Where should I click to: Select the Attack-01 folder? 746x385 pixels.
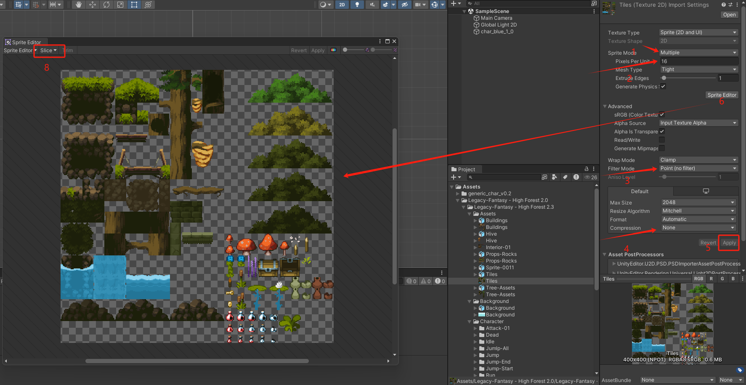tap(498, 328)
